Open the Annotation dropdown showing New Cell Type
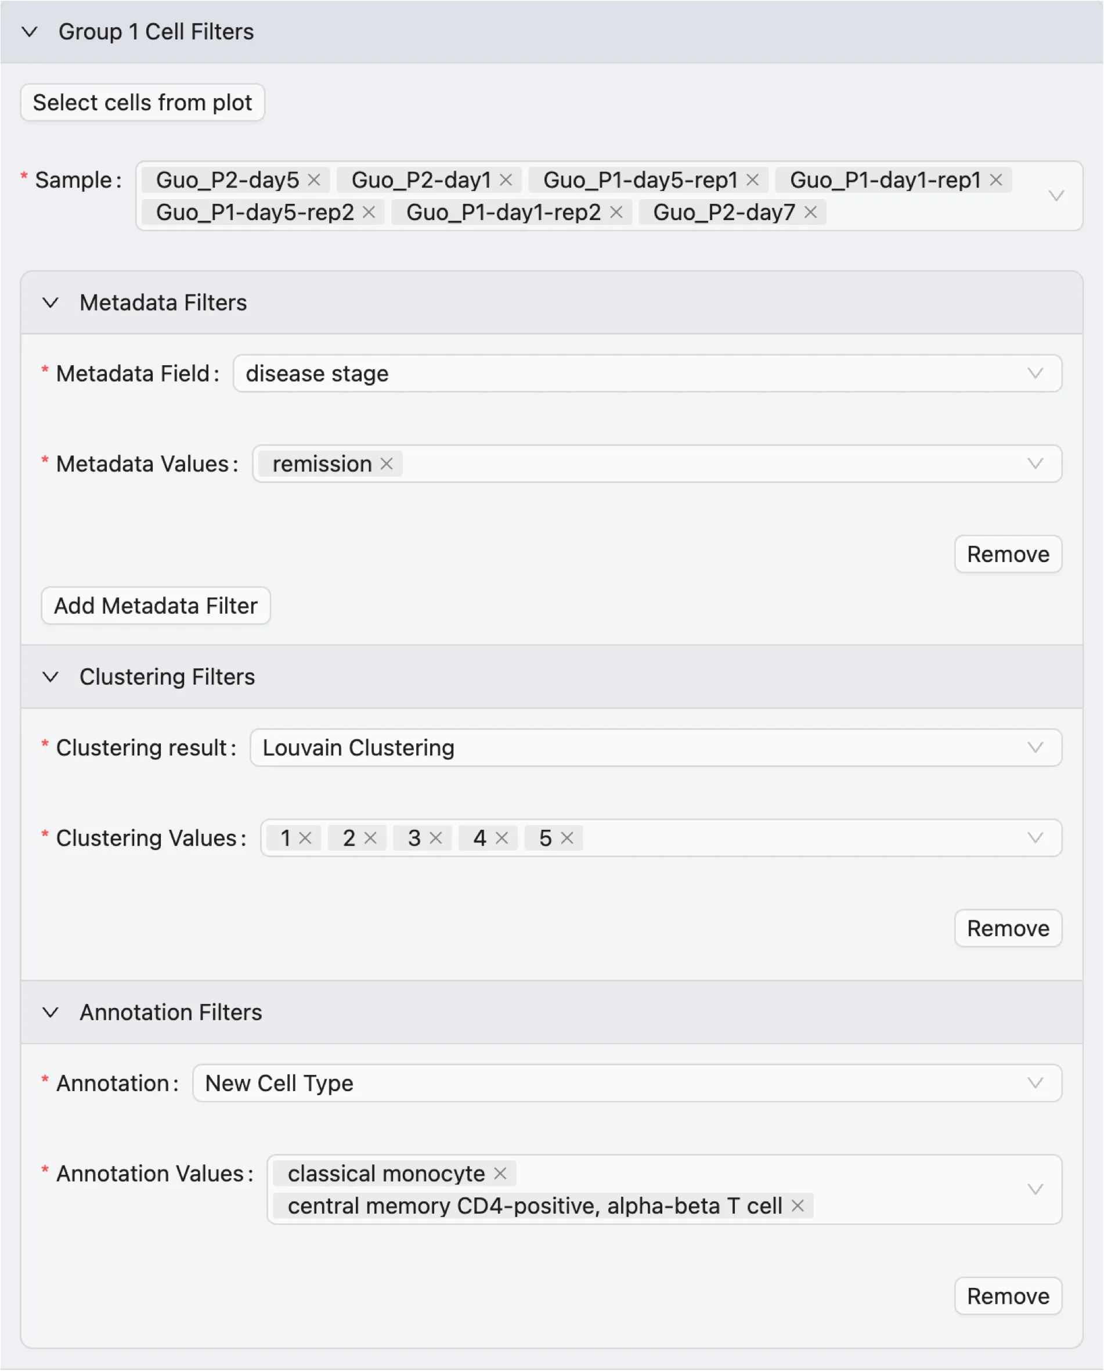 click(626, 1083)
